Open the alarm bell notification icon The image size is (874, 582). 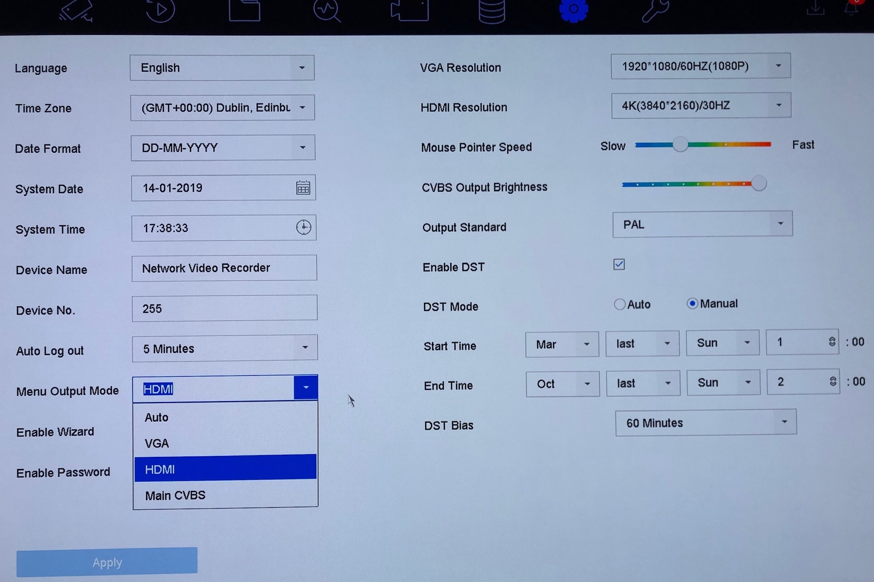pos(852,8)
